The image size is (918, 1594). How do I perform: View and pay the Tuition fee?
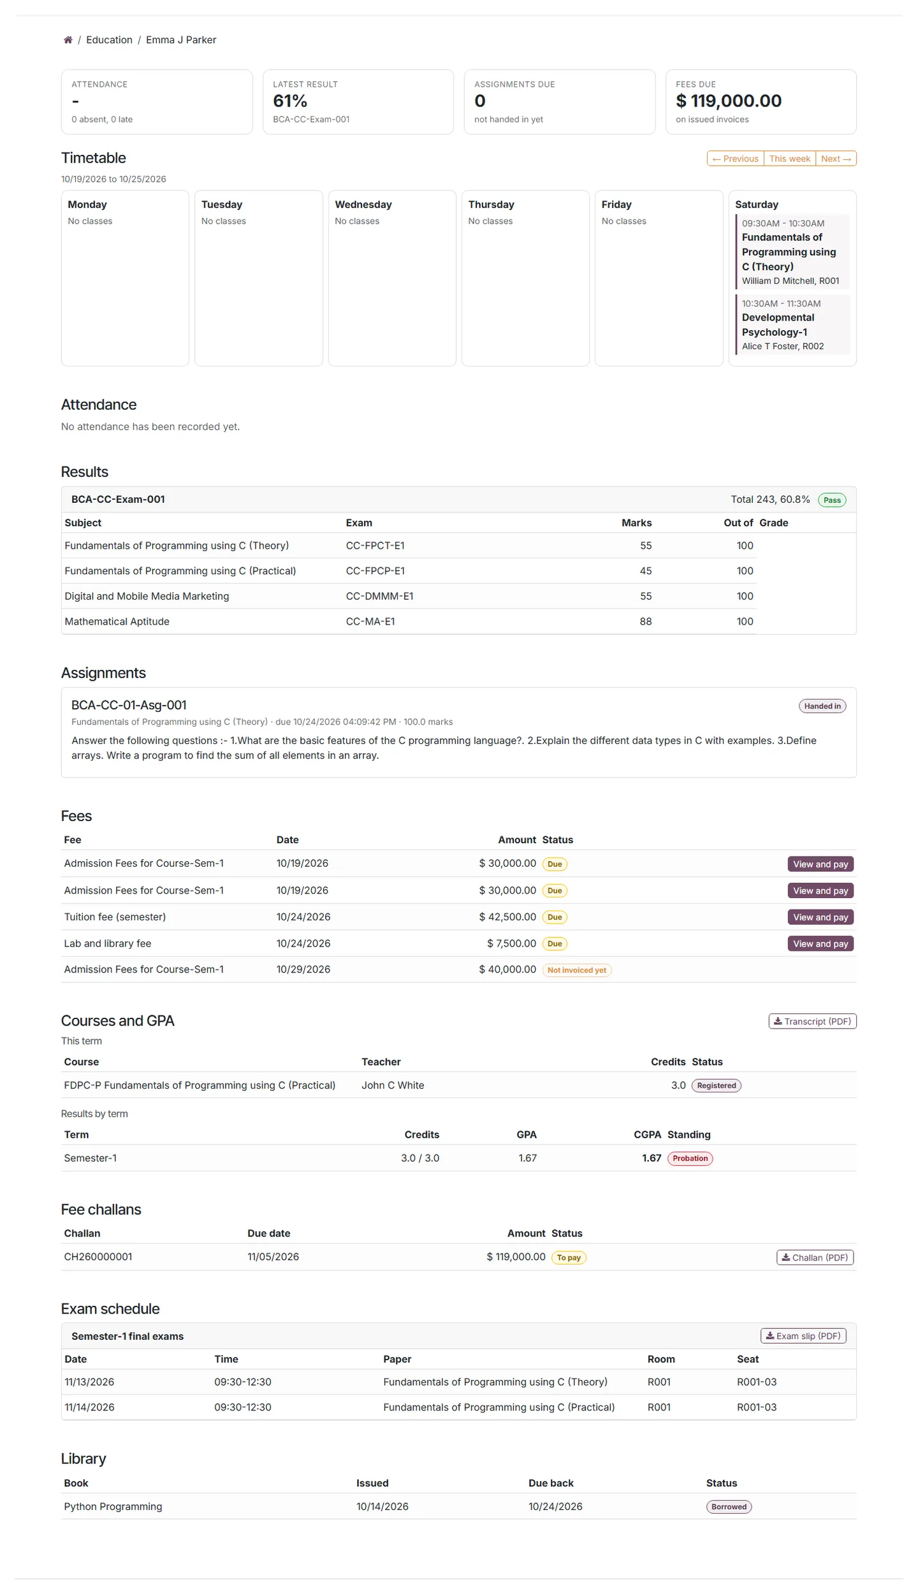pyautogui.click(x=820, y=917)
